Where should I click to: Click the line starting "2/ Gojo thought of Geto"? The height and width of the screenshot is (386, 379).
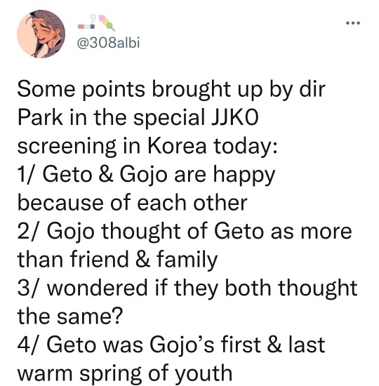point(185,232)
